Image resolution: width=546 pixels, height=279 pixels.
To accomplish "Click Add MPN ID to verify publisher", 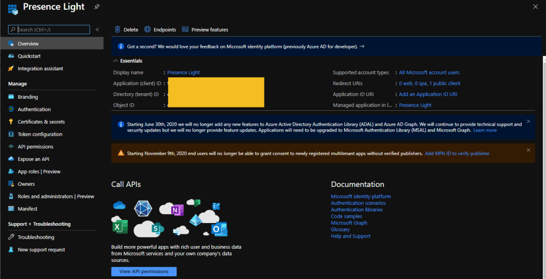I will click(457, 153).
